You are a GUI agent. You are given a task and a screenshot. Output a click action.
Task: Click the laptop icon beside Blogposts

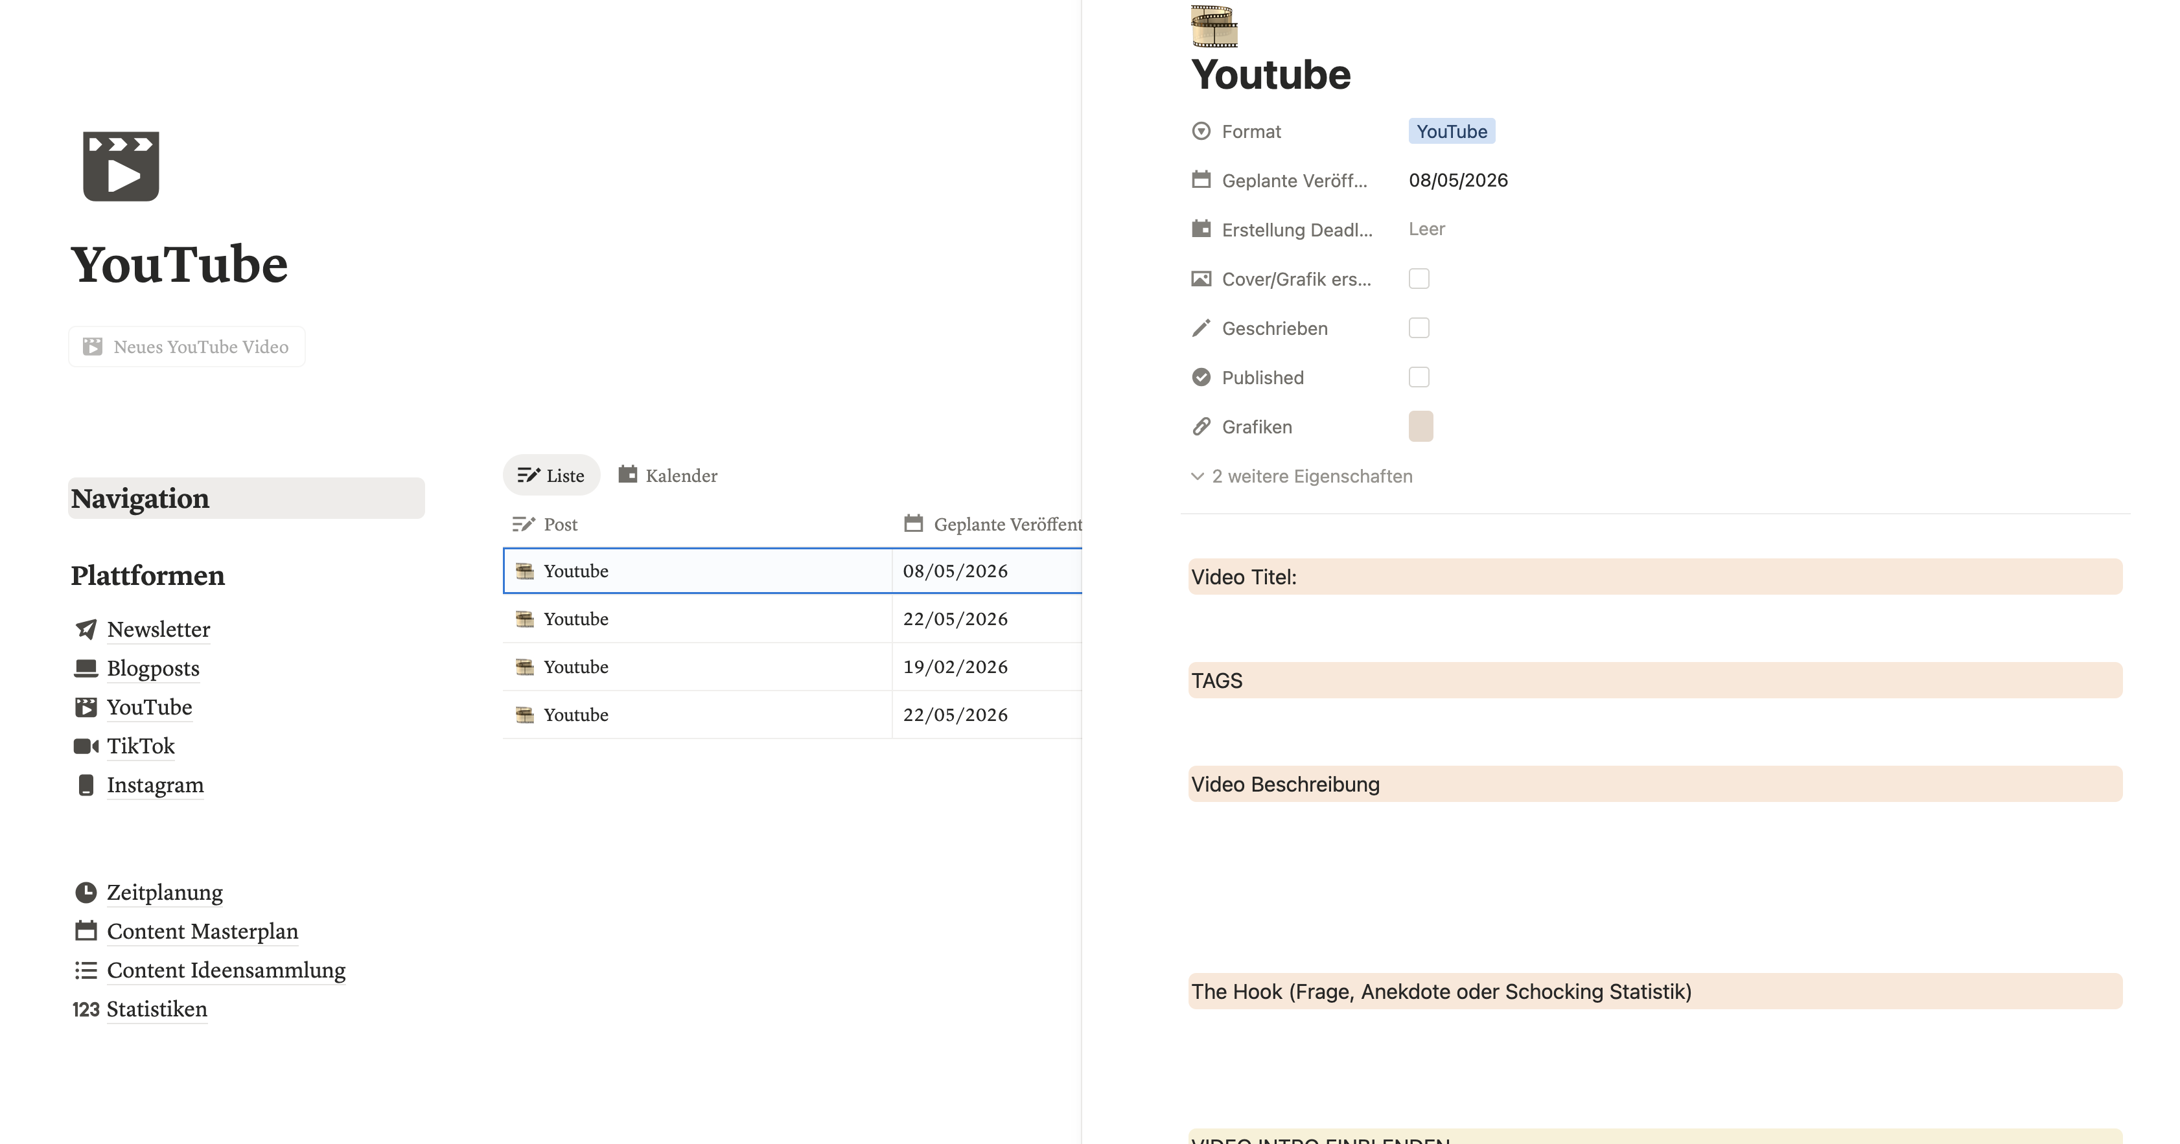point(86,669)
